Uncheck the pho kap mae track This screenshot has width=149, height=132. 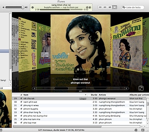click(21, 123)
